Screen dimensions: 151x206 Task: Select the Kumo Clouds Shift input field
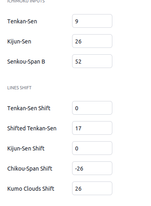tap(92, 188)
